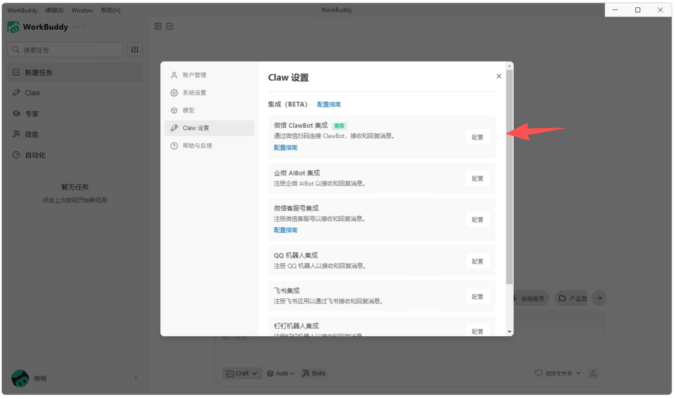Screen dimensions: 675x399
Task: Open the WorkBuddy menu in the menu bar
Action: click(x=23, y=10)
